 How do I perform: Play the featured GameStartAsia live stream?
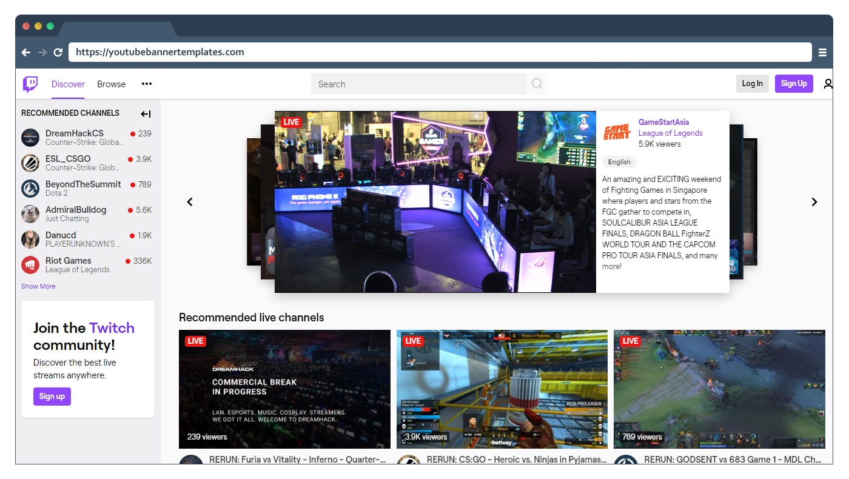pos(435,202)
